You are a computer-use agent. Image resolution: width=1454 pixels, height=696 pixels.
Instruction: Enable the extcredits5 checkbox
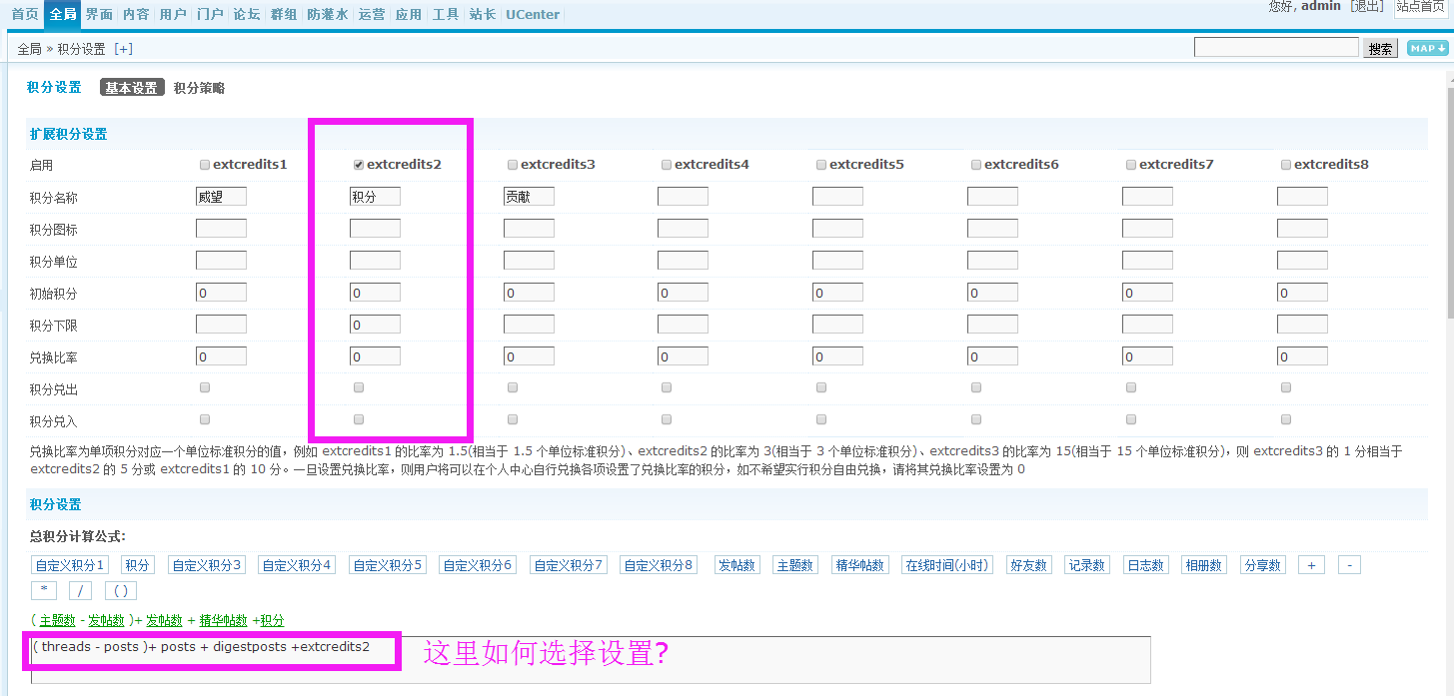click(x=821, y=164)
